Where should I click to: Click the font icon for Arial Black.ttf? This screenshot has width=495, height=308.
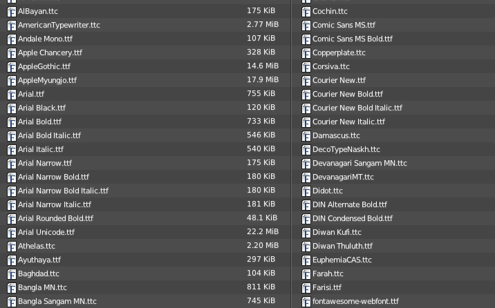pyautogui.click(x=12, y=108)
